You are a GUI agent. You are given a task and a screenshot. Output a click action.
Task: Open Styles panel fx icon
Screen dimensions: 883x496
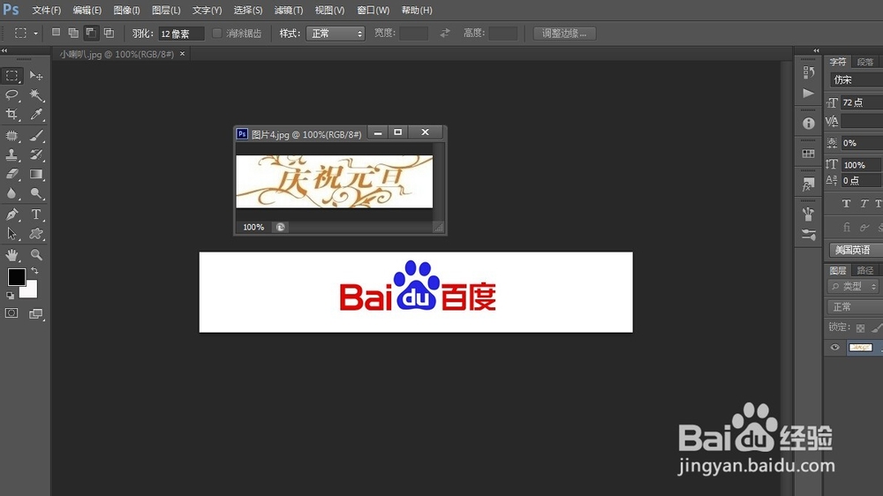809,184
